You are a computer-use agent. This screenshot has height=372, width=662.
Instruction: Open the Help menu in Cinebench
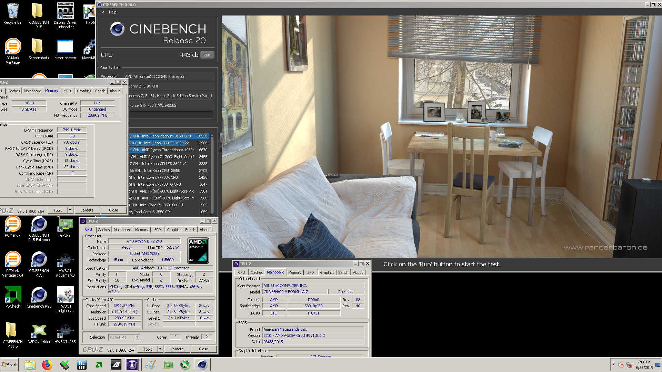pos(113,12)
